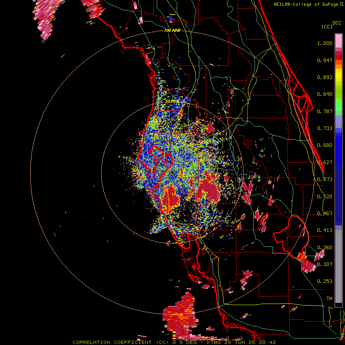The image size is (345, 345).
Task: Select the 0.573 scale value
Action: click(325, 179)
